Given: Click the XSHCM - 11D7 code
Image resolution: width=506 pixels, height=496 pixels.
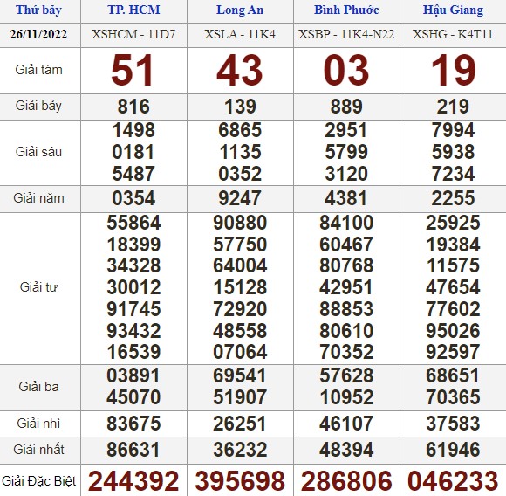Looking at the screenshot, I should click(133, 34).
